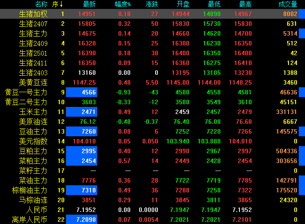Click the -0.48 percent change cell
The image size is (305, 224).
click(x=124, y=122)
